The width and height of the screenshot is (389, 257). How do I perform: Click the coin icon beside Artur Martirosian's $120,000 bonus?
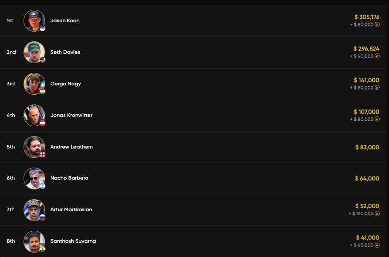pyautogui.click(x=377, y=214)
